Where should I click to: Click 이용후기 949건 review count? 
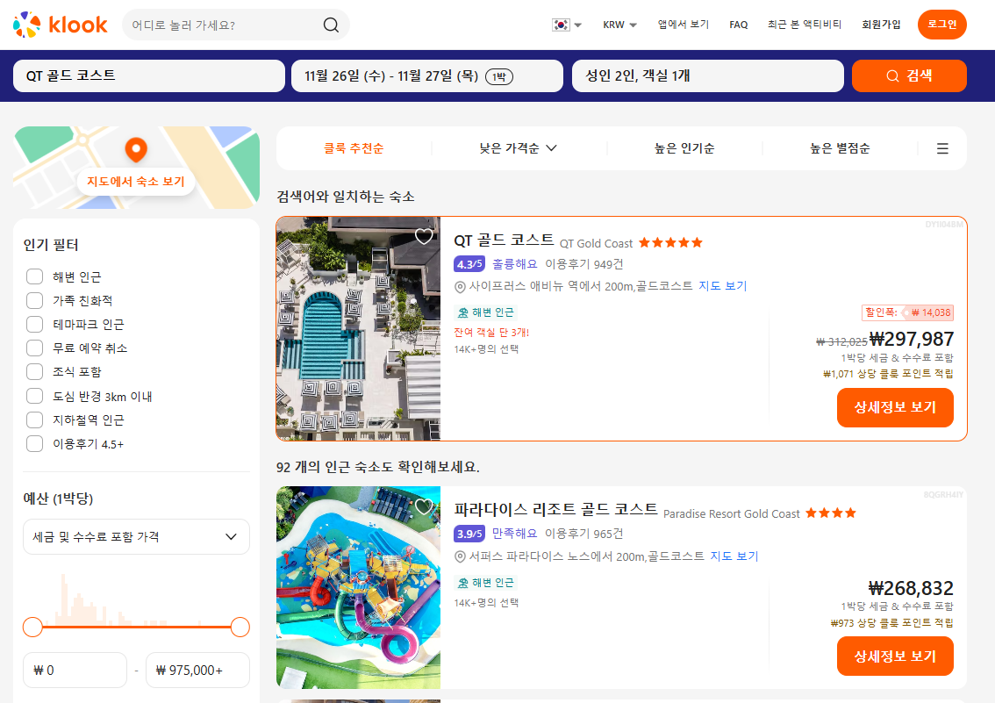point(583,264)
